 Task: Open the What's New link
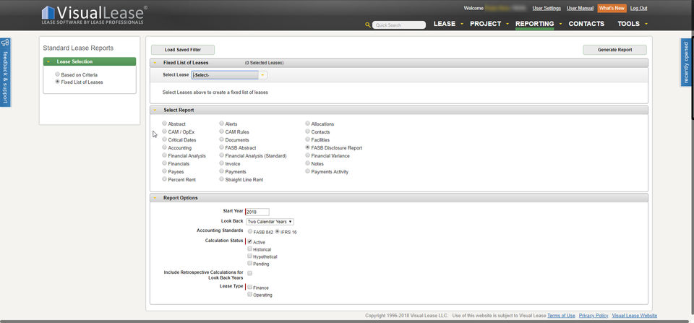pyautogui.click(x=612, y=9)
